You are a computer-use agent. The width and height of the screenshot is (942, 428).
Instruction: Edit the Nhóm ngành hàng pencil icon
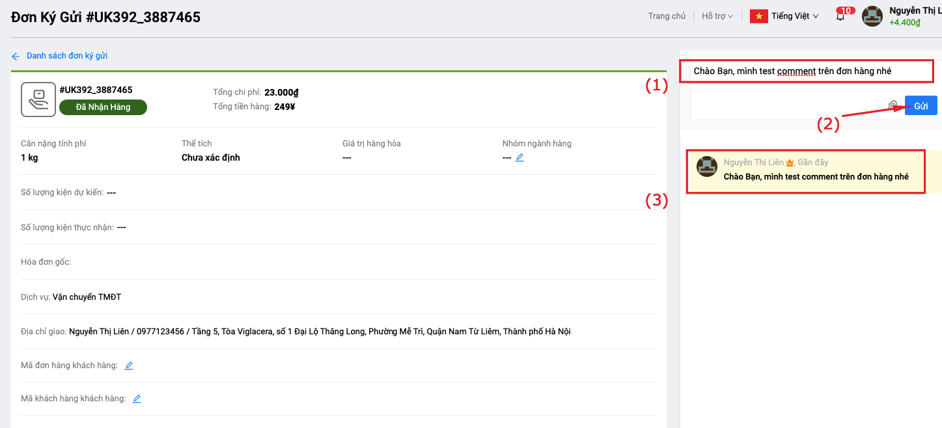(x=519, y=157)
